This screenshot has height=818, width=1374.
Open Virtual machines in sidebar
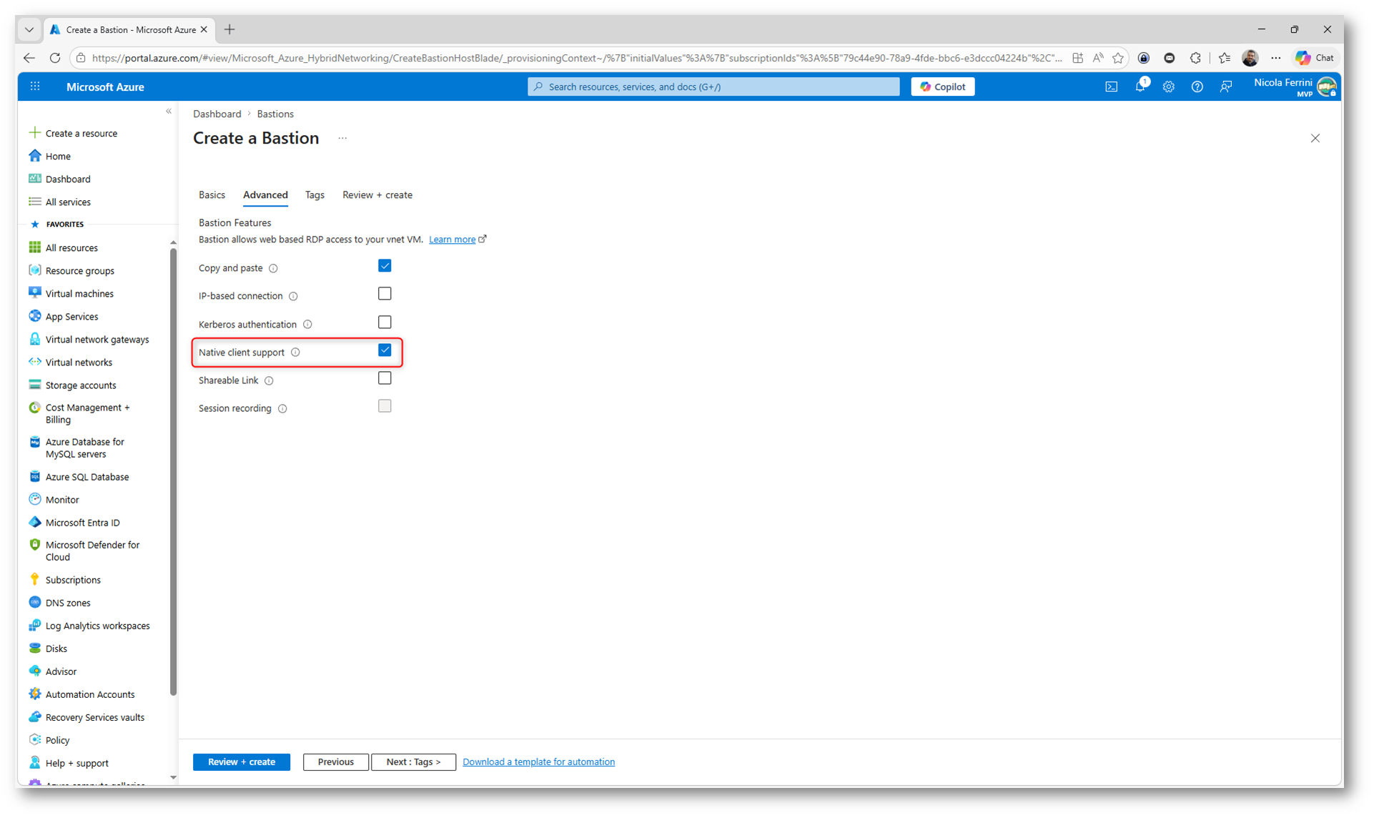[79, 293]
